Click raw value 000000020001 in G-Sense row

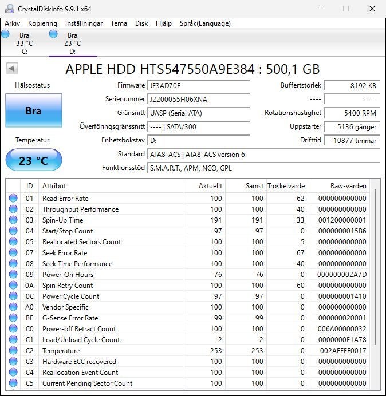point(342,318)
